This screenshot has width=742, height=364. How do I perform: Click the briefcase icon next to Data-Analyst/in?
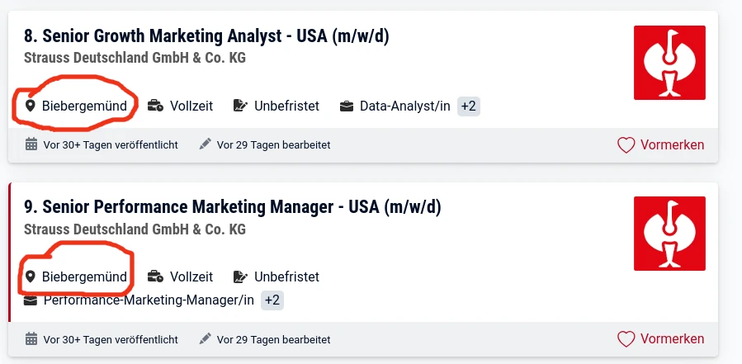click(x=347, y=106)
